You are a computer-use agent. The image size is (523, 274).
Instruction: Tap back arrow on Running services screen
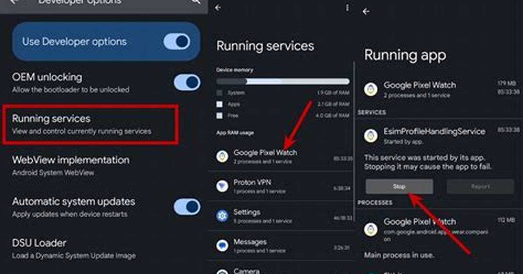tap(218, 8)
